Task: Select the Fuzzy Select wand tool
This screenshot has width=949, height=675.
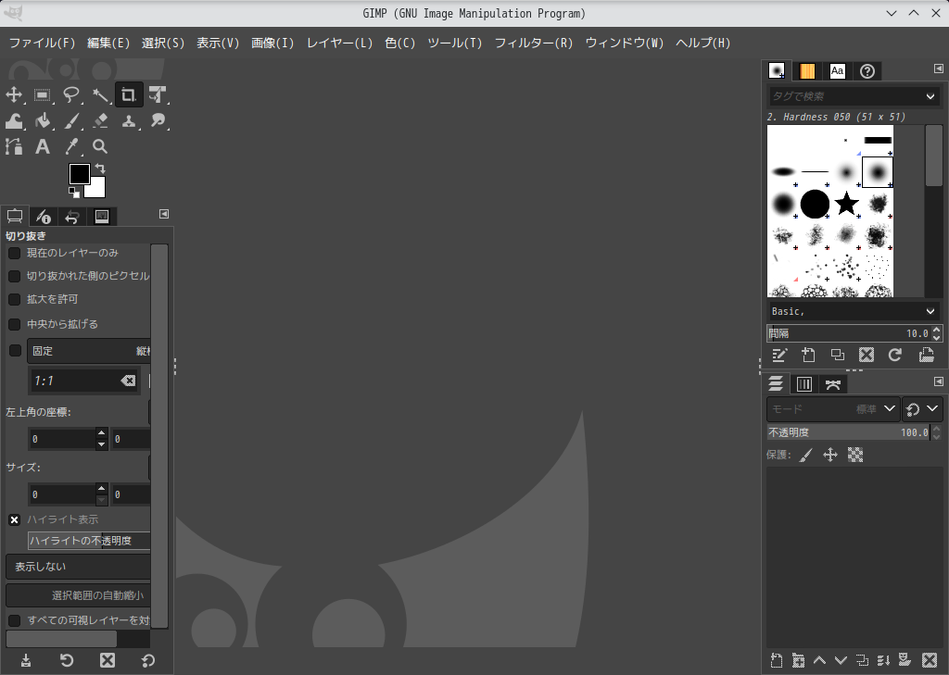Action: (100, 95)
